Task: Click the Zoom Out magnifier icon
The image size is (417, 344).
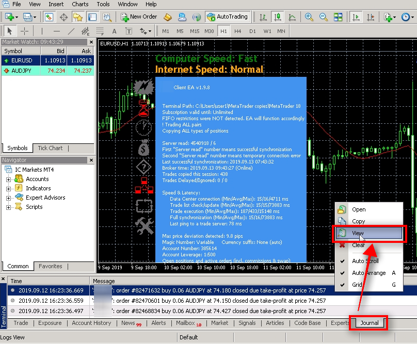Action: coord(323,17)
